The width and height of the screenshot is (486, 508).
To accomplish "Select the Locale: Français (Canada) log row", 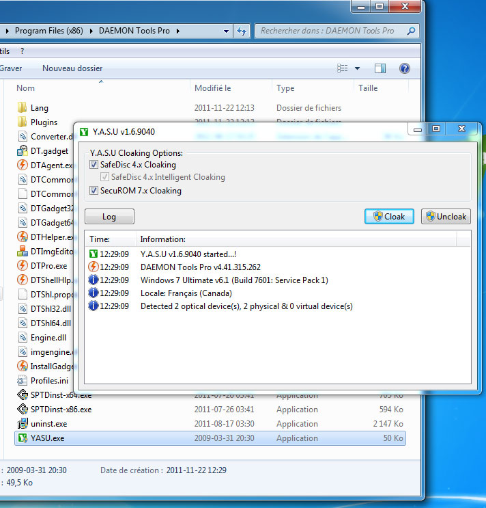I will (x=278, y=293).
